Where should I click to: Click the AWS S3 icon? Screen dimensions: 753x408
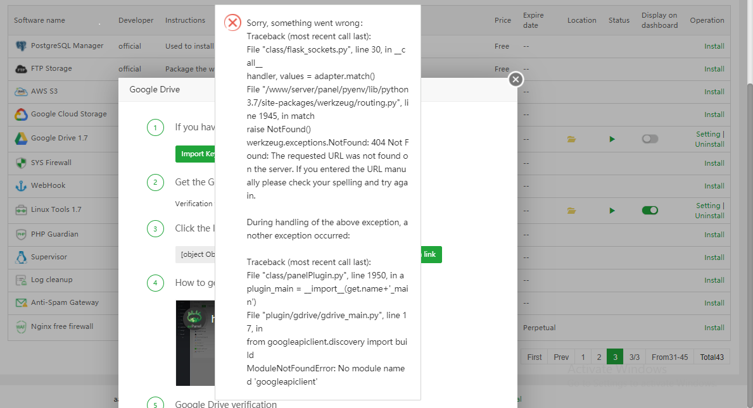coord(21,92)
